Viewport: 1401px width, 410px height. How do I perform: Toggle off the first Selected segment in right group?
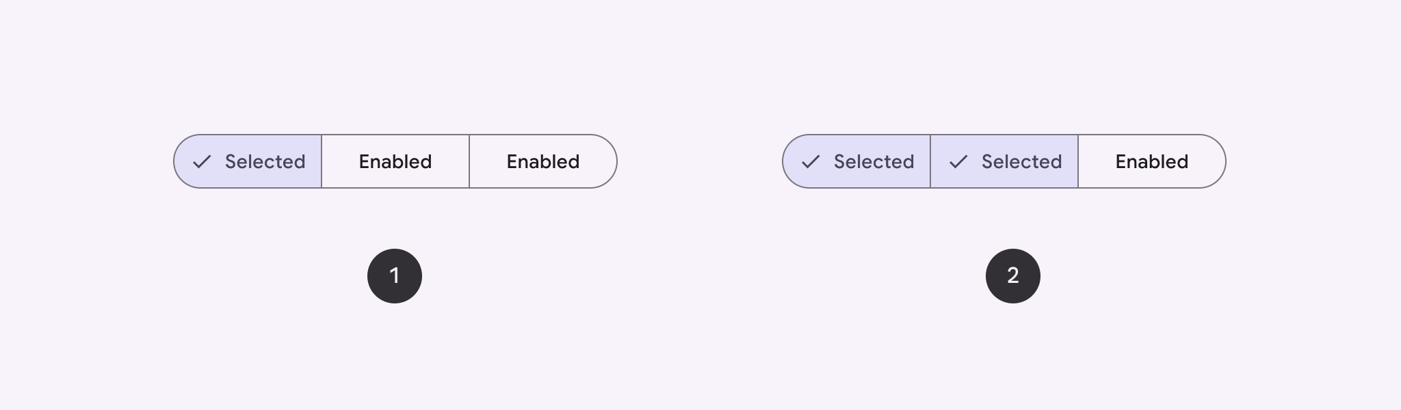click(857, 162)
